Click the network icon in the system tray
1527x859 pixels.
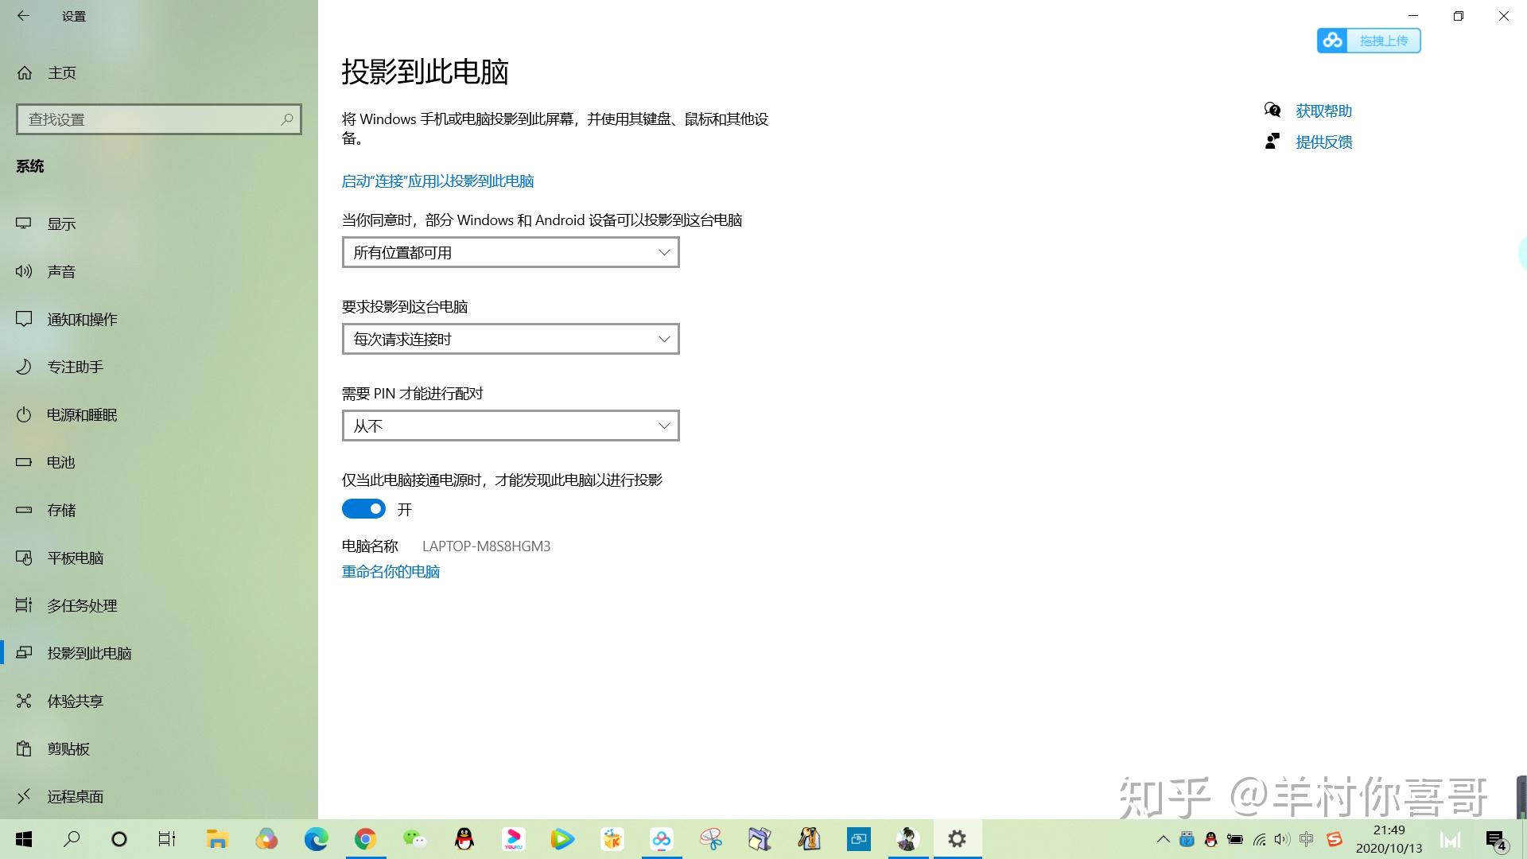pos(1259,839)
